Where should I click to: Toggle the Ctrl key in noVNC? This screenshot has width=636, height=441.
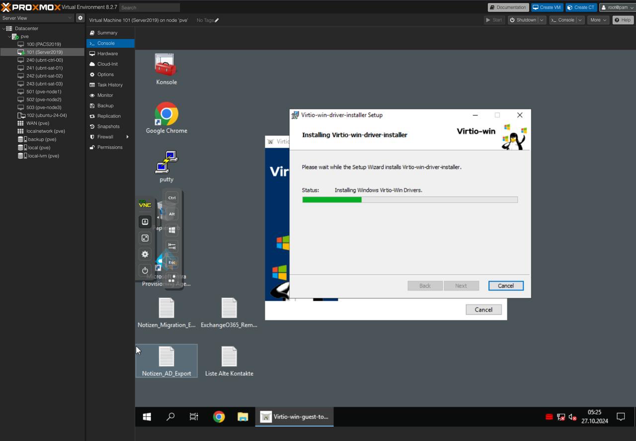tap(172, 197)
